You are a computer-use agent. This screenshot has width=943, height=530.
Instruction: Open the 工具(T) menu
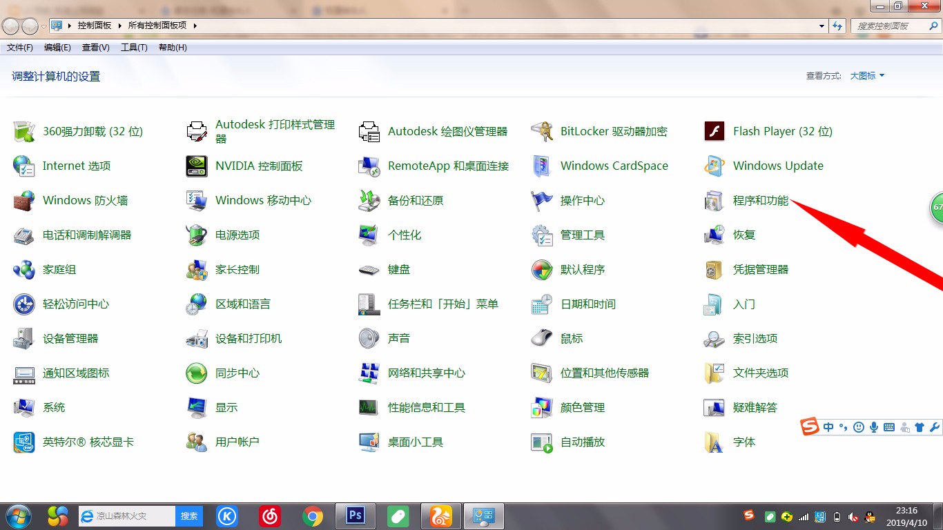134,47
